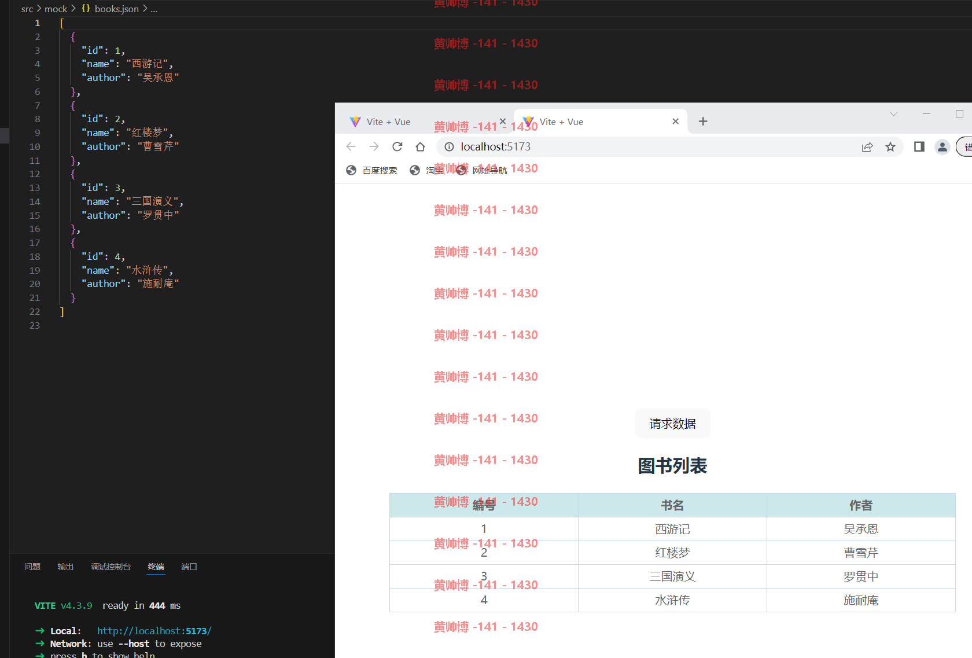Select the 红楼梦 table cell
Image resolution: width=972 pixels, height=658 pixels.
672,553
